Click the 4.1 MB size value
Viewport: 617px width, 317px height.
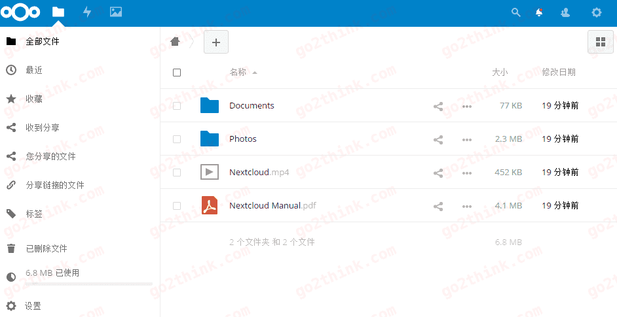508,206
